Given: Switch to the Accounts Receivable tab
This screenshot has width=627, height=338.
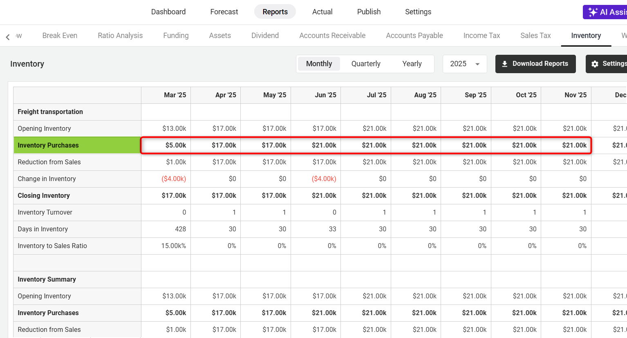Looking at the screenshot, I should point(332,36).
